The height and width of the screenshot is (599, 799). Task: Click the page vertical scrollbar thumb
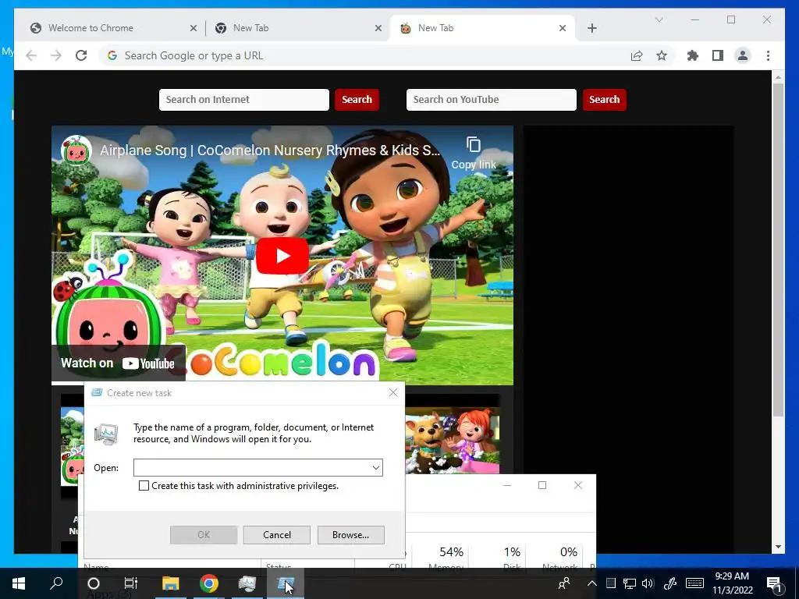778,250
